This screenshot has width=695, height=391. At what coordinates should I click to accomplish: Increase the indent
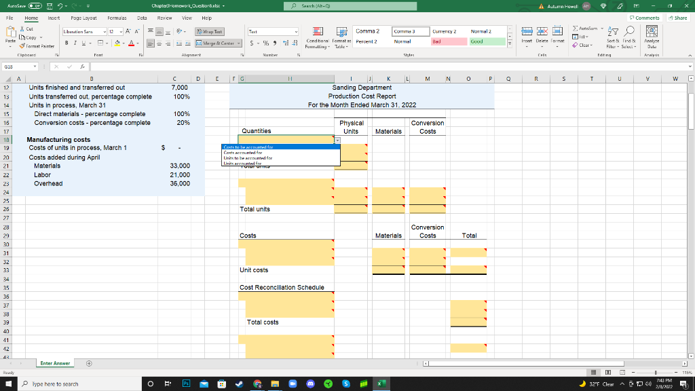[x=188, y=43]
